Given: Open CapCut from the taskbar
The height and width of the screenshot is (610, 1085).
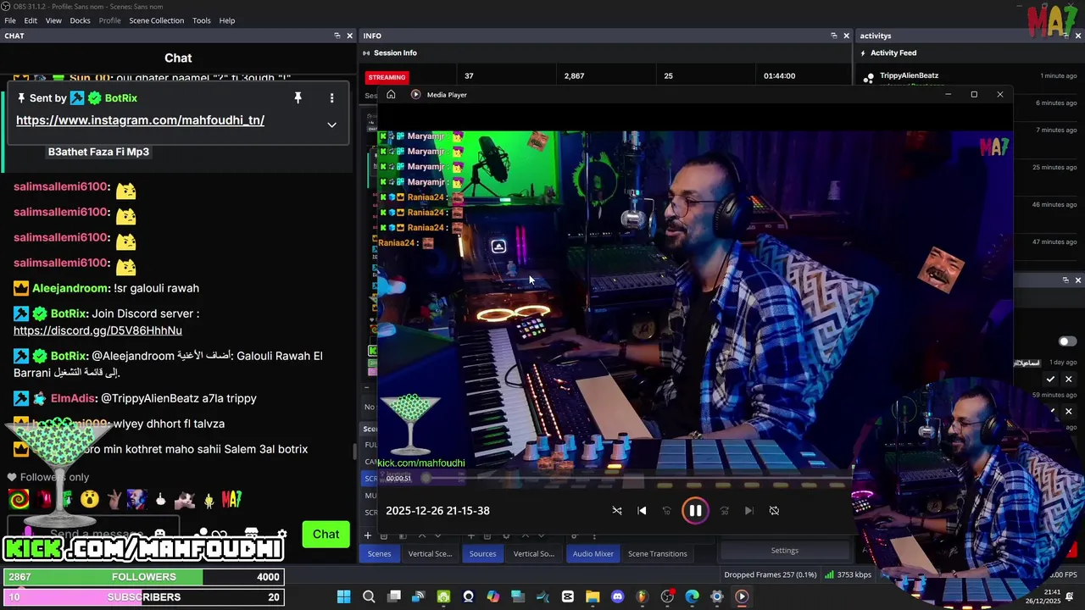Looking at the screenshot, I should pyautogui.click(x=567, y=597).
